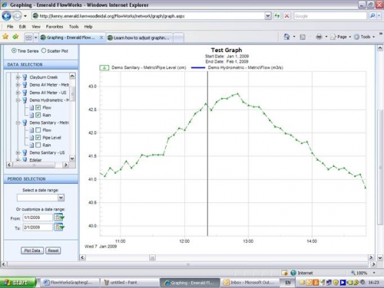
Task: Click the zoom level magnifier in status bar
Action: [x=353, y=273]
